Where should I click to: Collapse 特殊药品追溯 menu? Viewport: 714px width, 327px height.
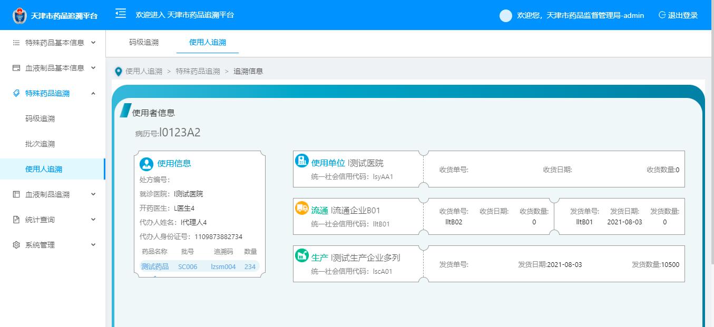coord(53,93)
